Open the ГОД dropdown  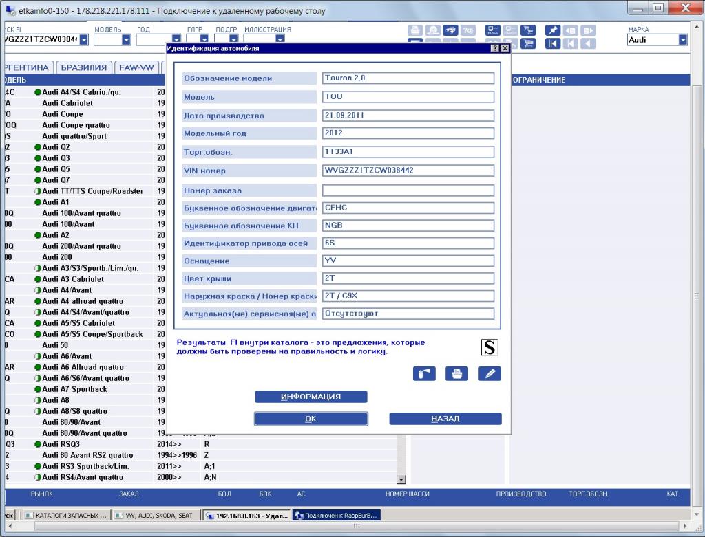tap(177, 39)
